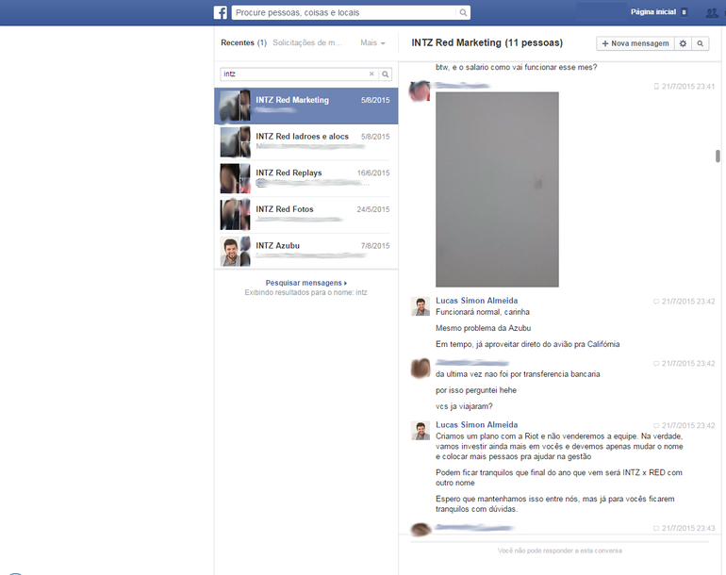The height and width of the screenshot is (575, 726).
Task: Click INTZ Red Fotos conversation avatar
Action: 235,215
